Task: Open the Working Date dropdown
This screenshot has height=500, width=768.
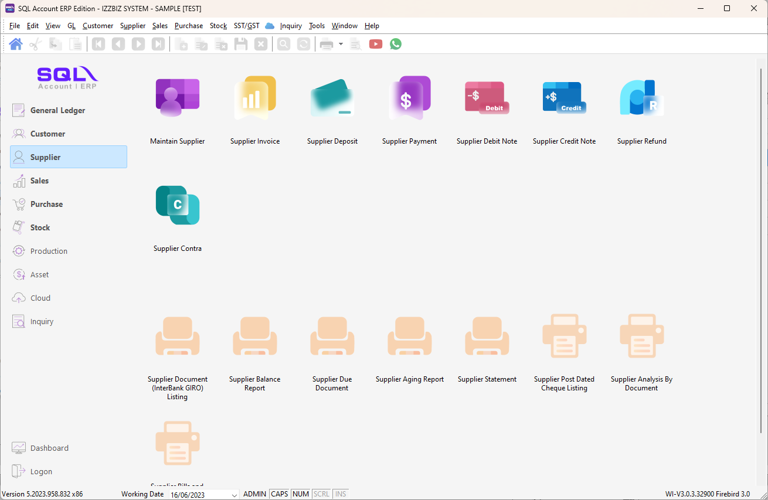Action: 235,495
